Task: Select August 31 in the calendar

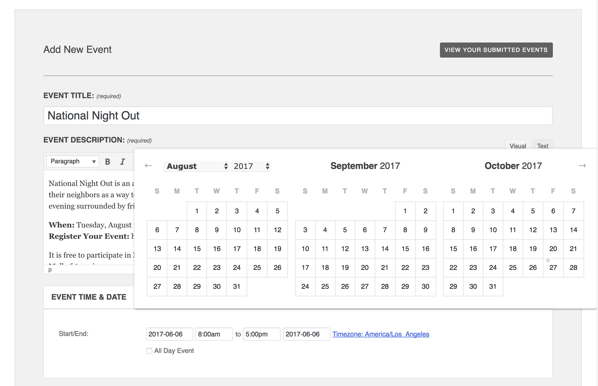Action: point(237,286)
